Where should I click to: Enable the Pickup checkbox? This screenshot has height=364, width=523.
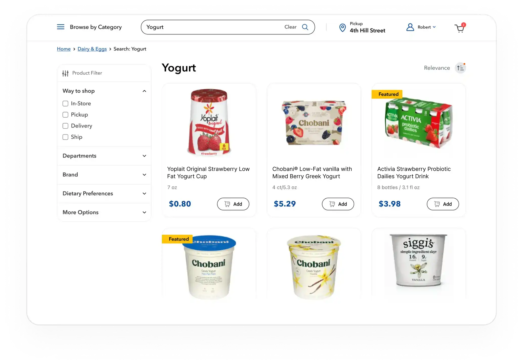(x=65, y=115)
